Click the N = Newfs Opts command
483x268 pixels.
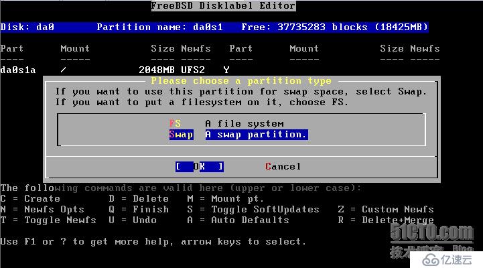tap(42, 210)
